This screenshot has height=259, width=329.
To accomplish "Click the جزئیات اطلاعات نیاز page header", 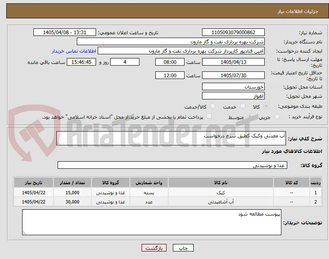I will point(298,11).
